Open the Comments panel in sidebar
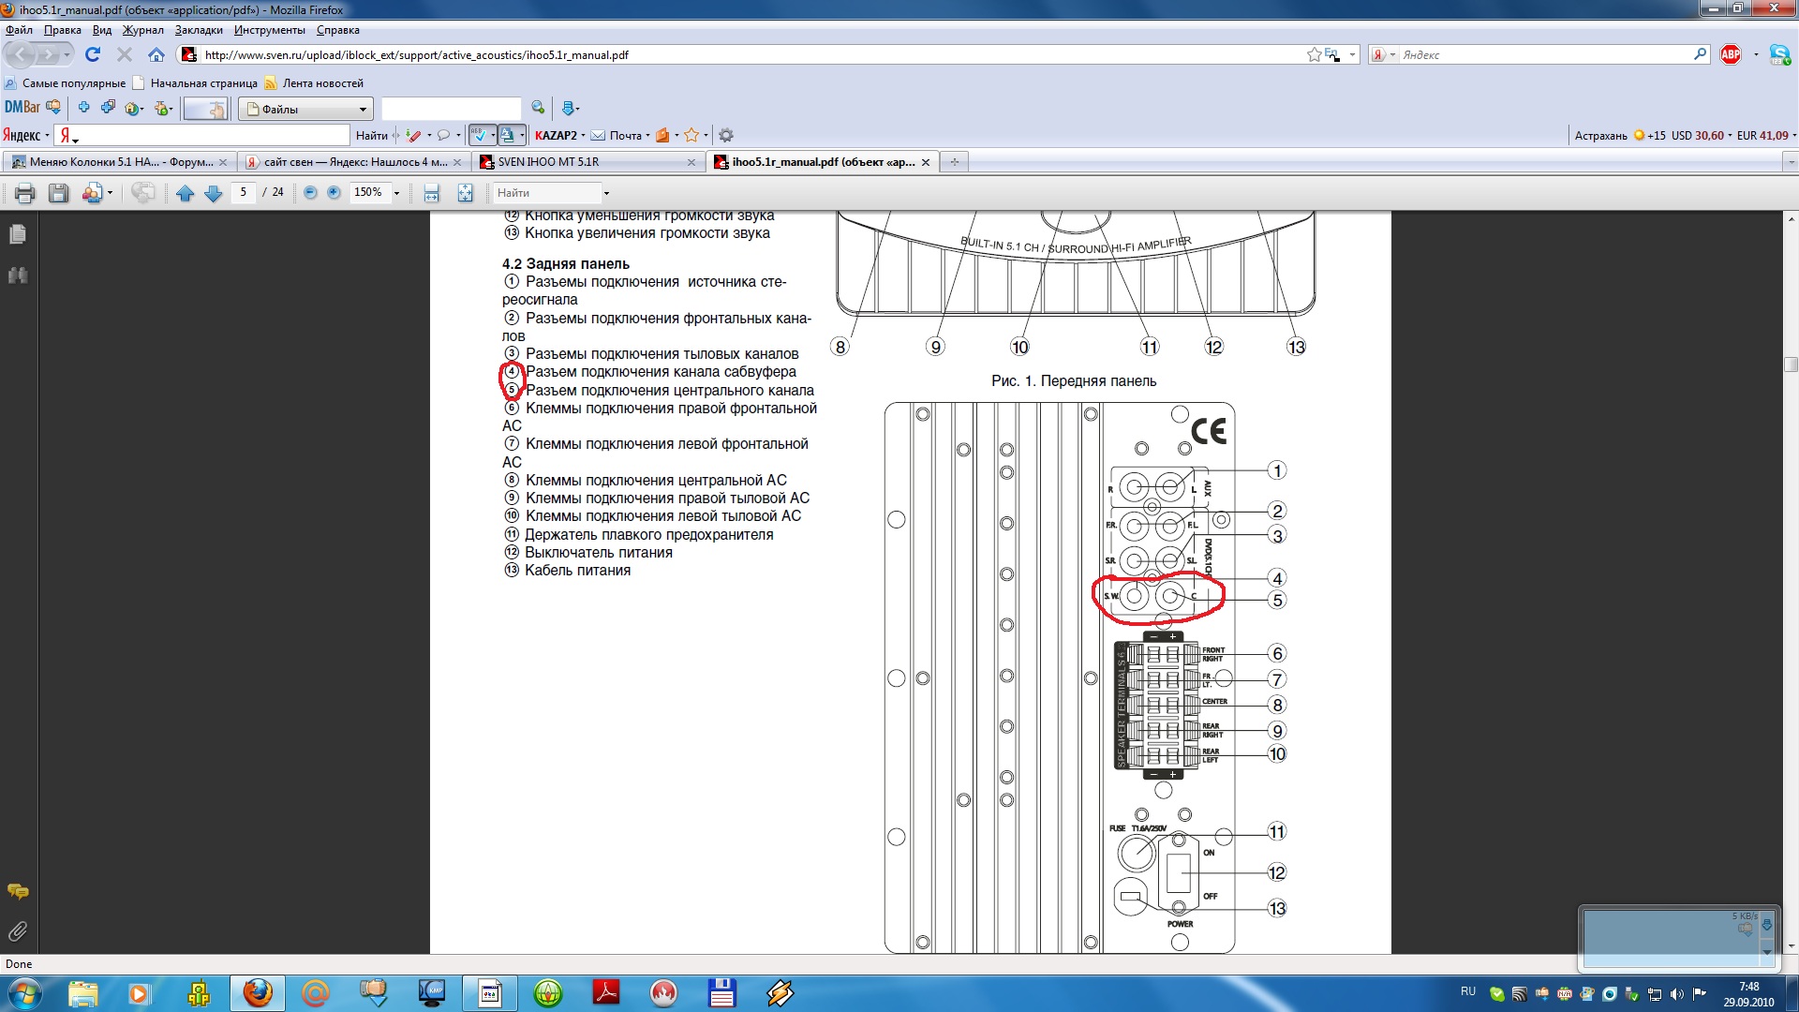This screenshot has height=1012, width=1799. (18, 891)
